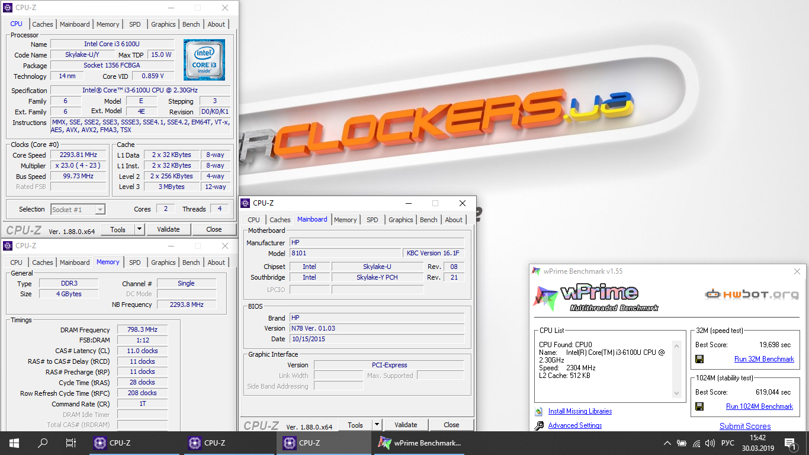Viewport: 809px width, 455px height.
Task: Open the About tab in the Memory window
Action: click(216, 262)
